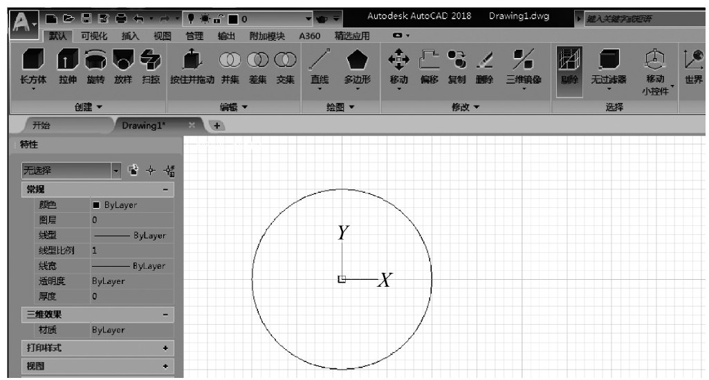Select the 直线 Line tool

point(320,68)
